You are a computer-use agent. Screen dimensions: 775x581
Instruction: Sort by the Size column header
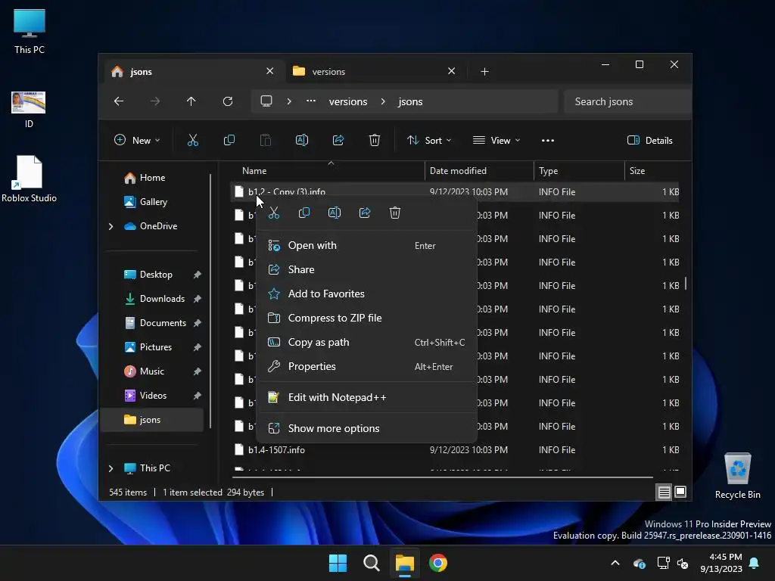click(652, 171)
